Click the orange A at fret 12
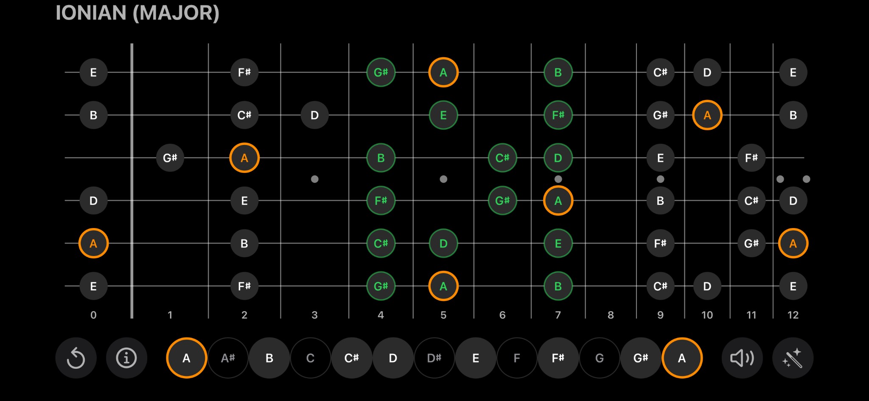869x401 pixels. (793, 243)
